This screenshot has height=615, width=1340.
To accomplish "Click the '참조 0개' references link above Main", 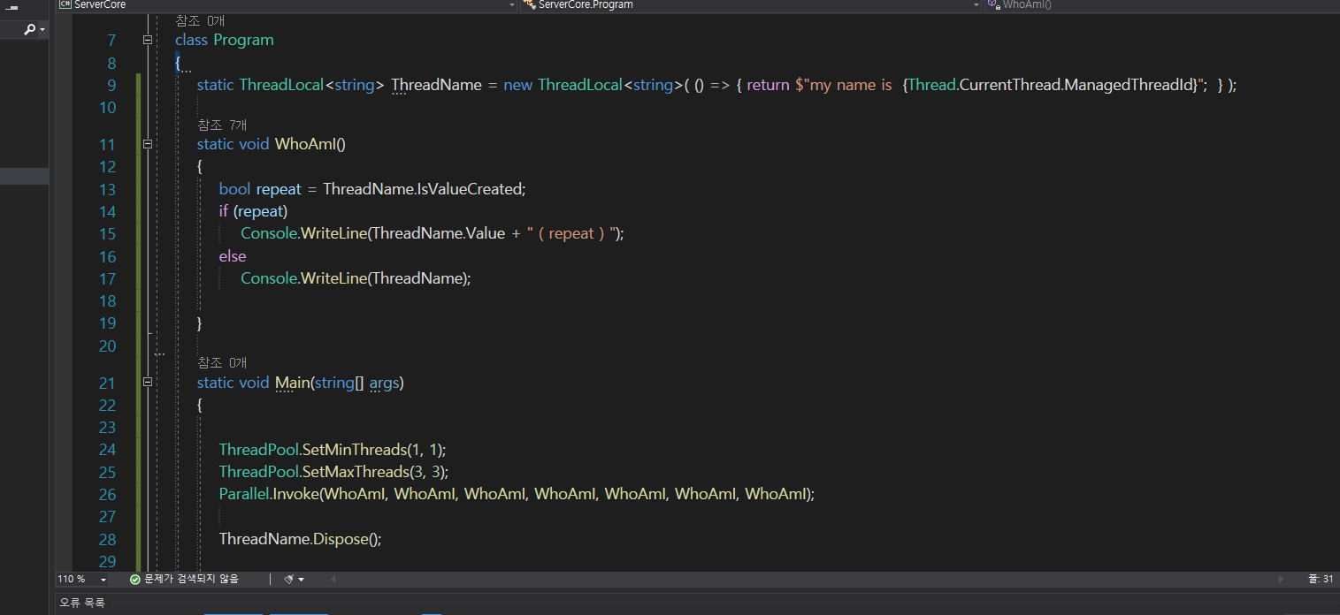I will (223, 363).
